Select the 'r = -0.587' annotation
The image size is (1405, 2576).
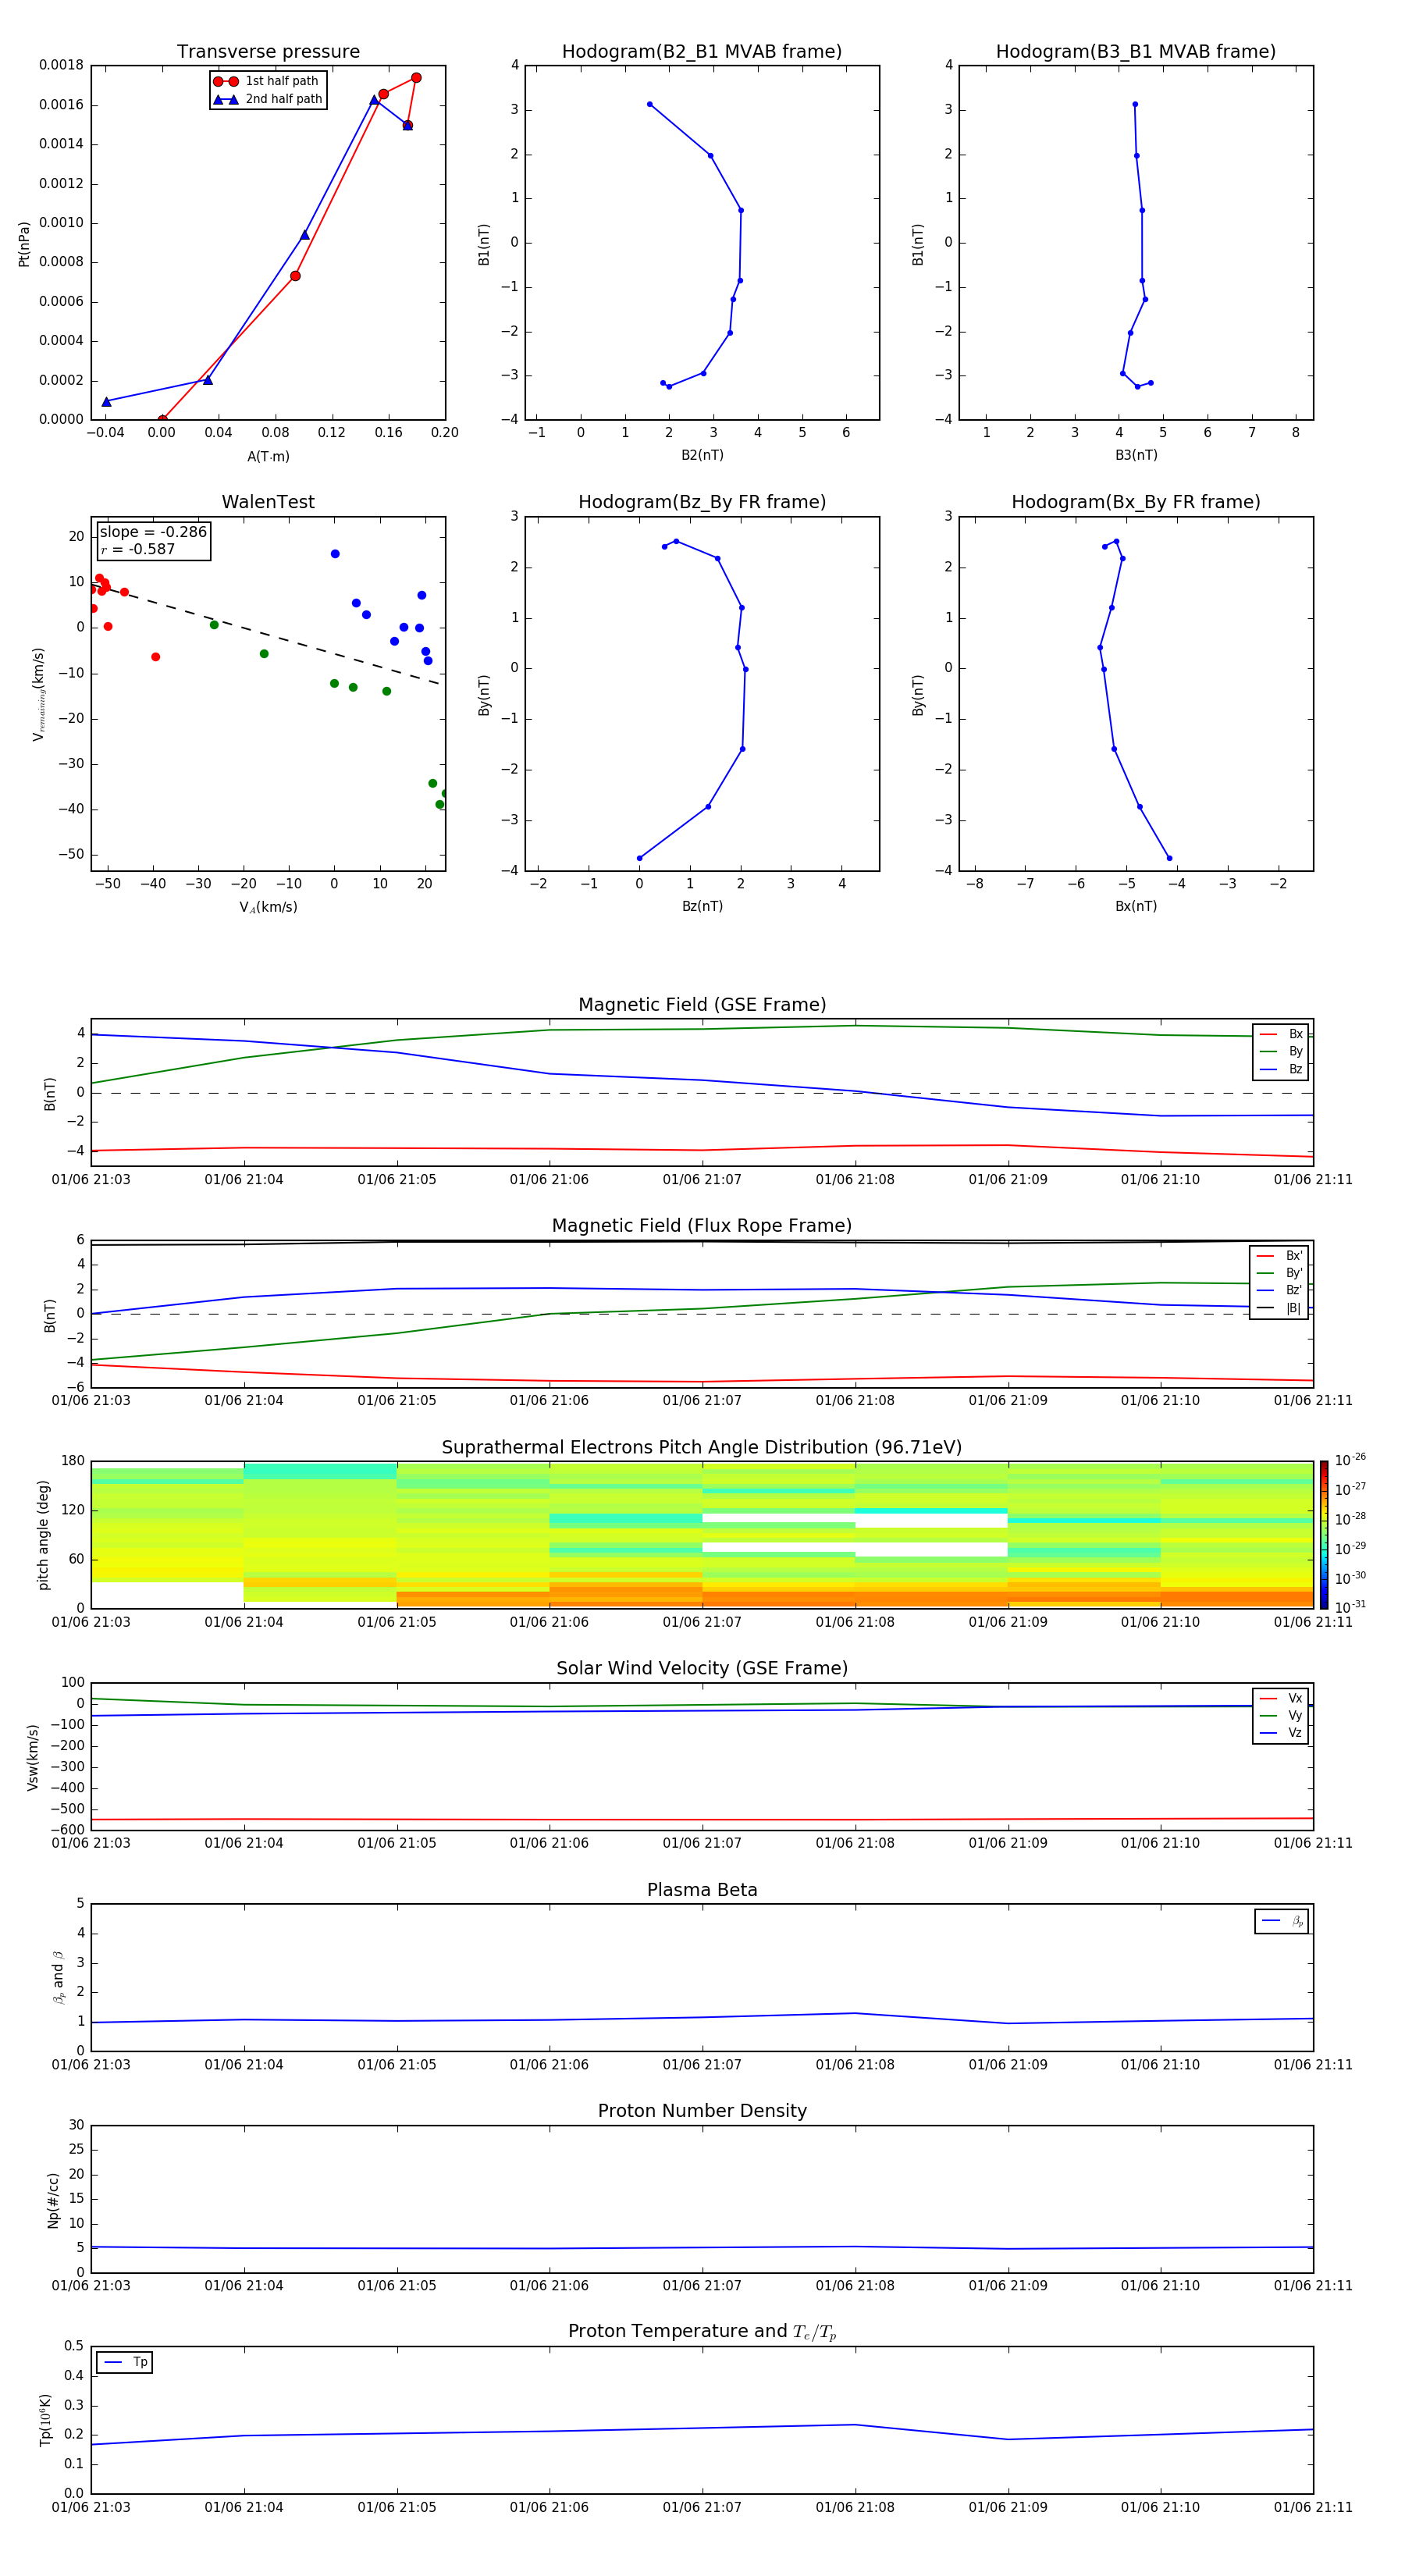pyautogui.click(x=138, y=549)
